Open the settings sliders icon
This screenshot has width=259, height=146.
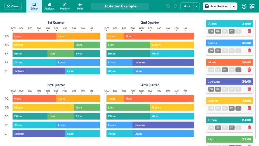pos(252,6)
